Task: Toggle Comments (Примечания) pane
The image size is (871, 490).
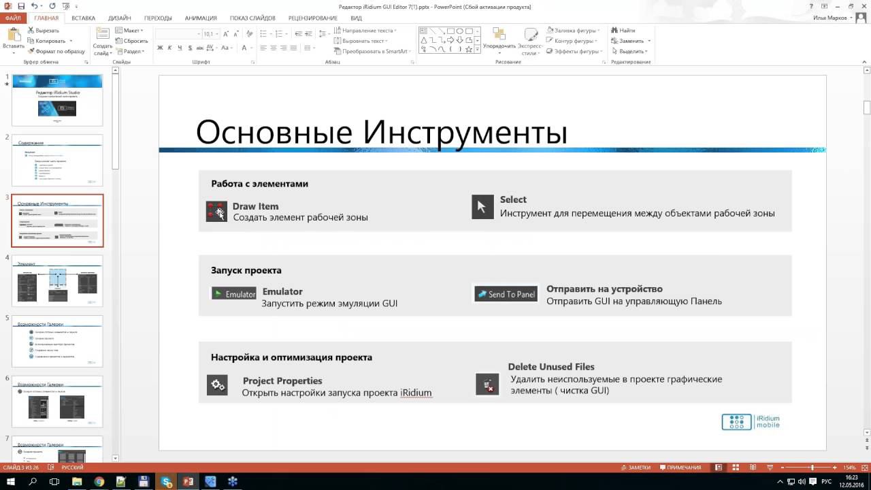Action: click(680, 468)
